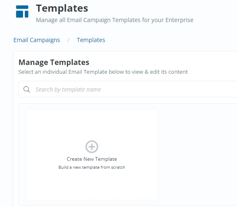
Task: Click the Manage Templates section heading
Action: coord(54,62)
